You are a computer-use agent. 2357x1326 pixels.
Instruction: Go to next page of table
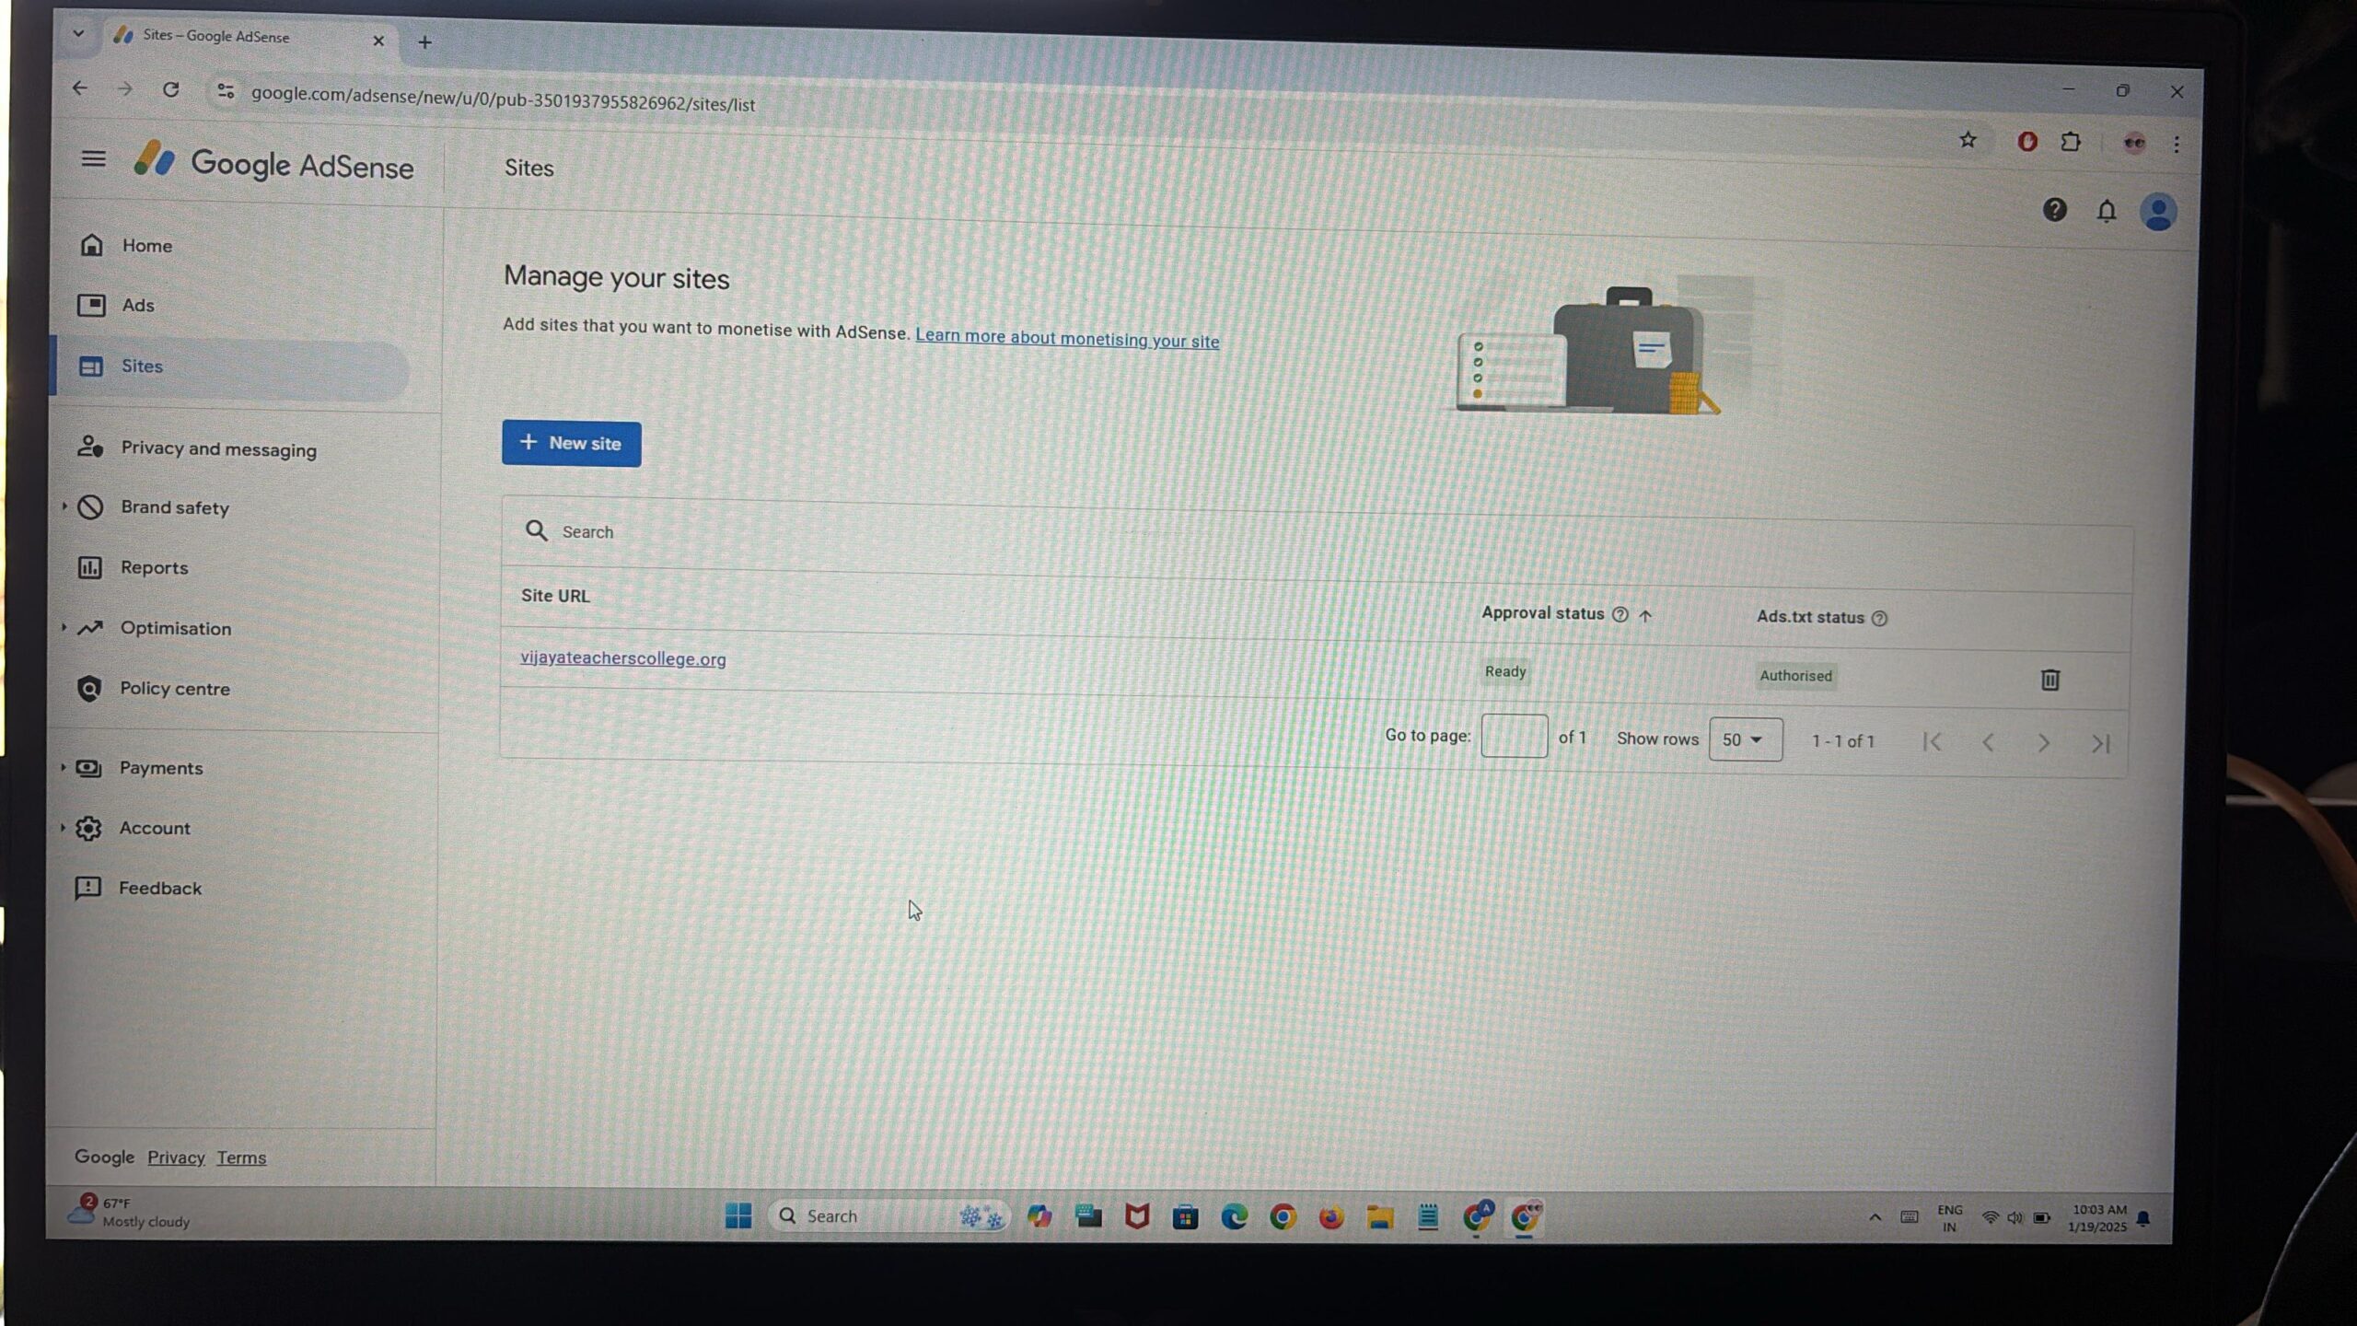pyautogui.click(x=2044, y=743)
